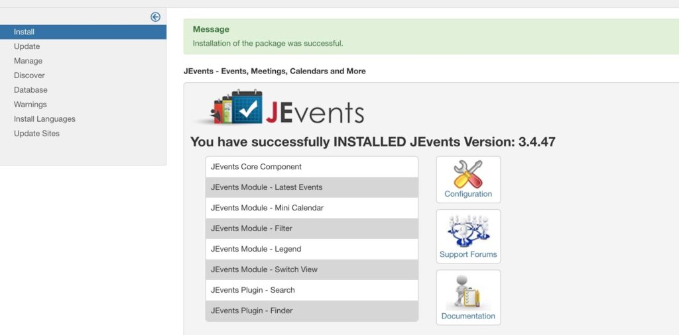Viewport: 679px width, 335px height.
Task: Select the JEvents Core Component row
Action: pyautogui.click(x=312, y=167)
